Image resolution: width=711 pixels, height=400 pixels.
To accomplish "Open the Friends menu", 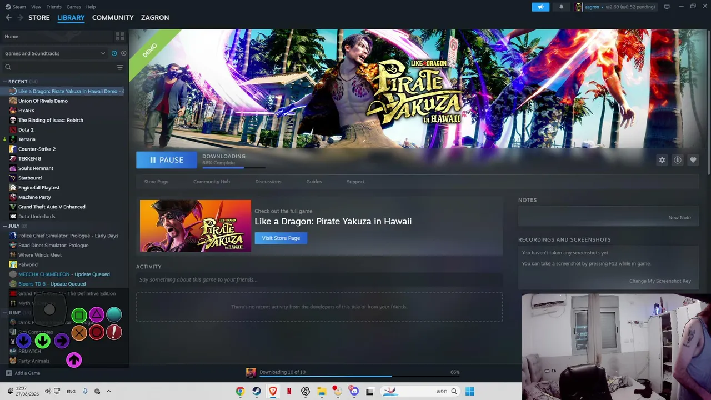I will click(x=54, y=7).
